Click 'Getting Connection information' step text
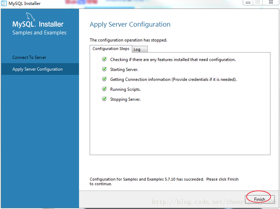 tap(173, 79)
